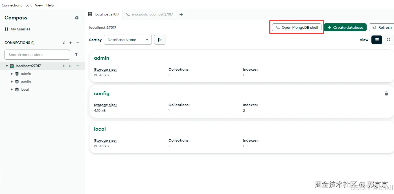Expand the local database in sidebar

[x=12, y=90]
